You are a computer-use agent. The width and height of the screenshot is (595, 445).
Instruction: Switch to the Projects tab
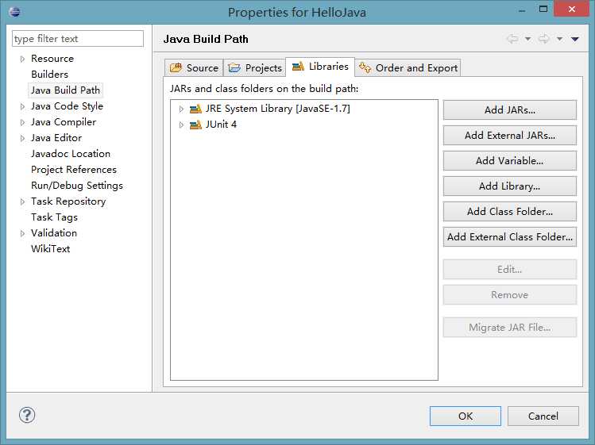pyautogui.click(x=255, y=68)
